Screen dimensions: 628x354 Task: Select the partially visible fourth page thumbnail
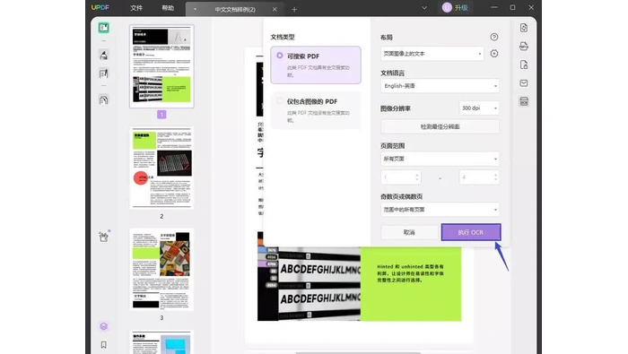161,342
